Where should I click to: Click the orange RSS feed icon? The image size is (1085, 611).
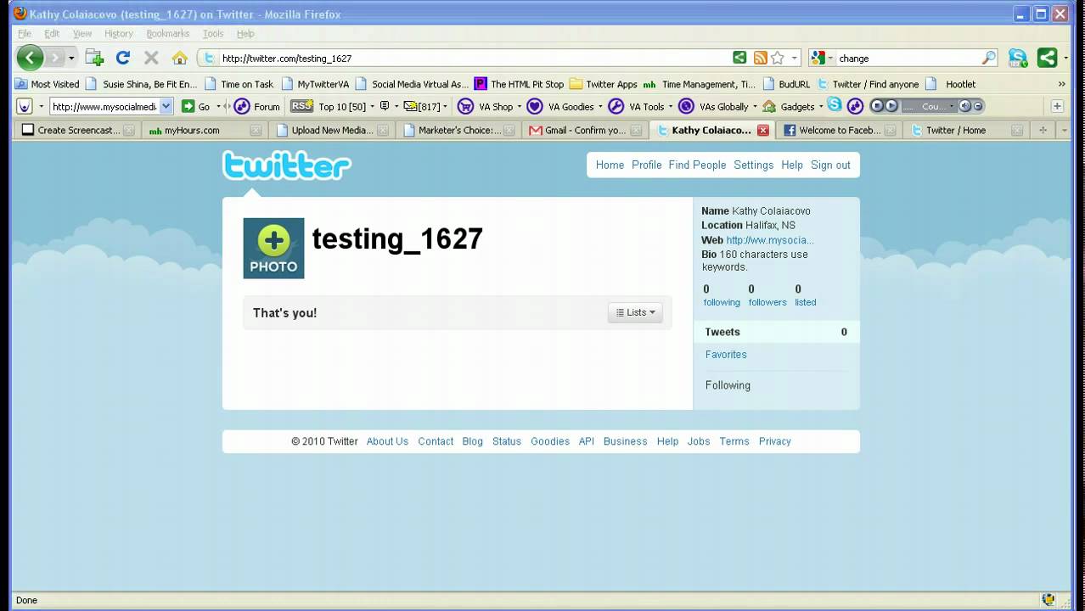coord(761,58)
